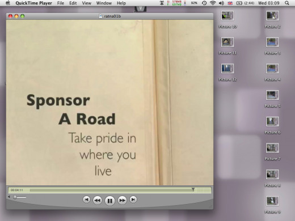Select the Picture 6 desktop file
The height and width of the screenshot is (221, 295).
coord(272,125)
